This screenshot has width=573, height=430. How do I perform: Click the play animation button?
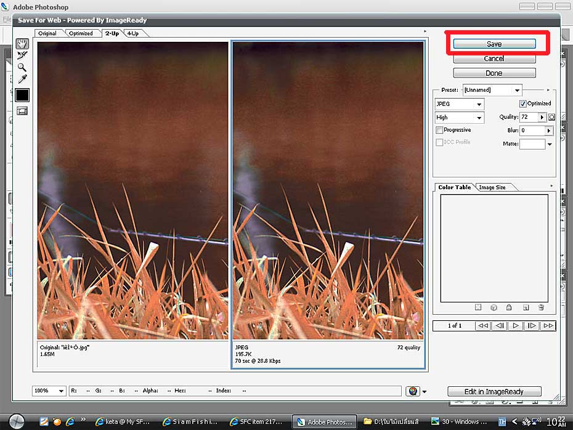(516, 325)
